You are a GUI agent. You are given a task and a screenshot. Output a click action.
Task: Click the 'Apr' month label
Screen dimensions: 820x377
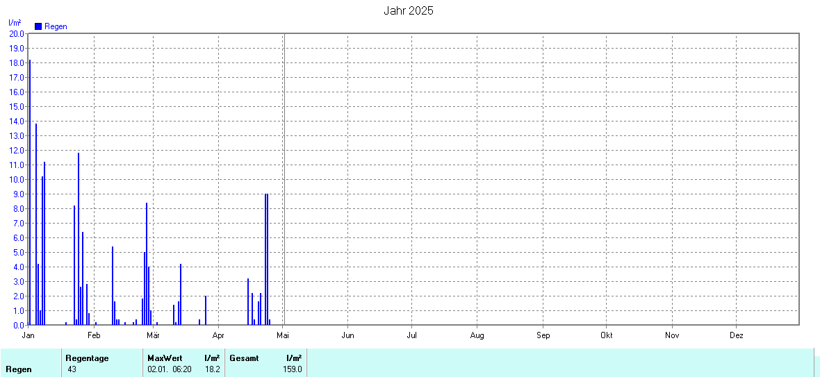click(218, 335)
